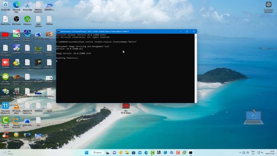
Task: Open the weather widget on the taskbar
Action: (x=8, y=153)
